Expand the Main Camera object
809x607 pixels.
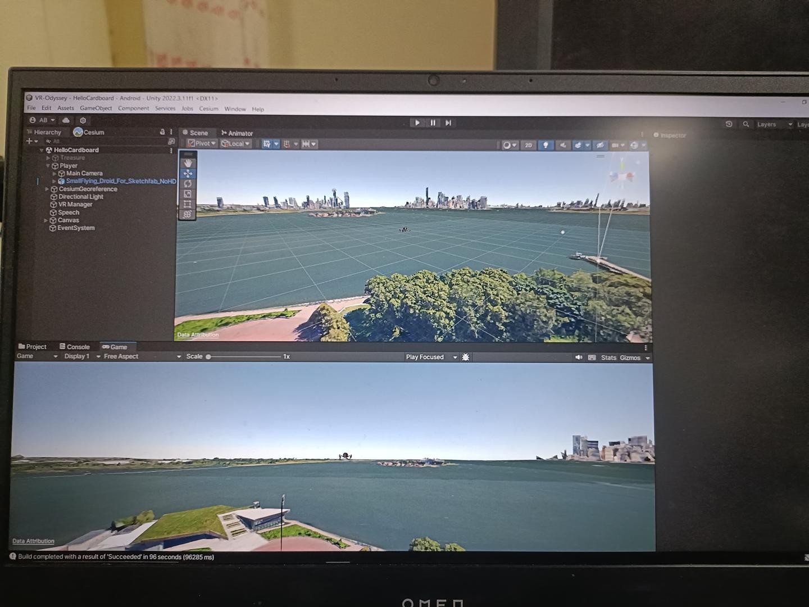[54, 174]
